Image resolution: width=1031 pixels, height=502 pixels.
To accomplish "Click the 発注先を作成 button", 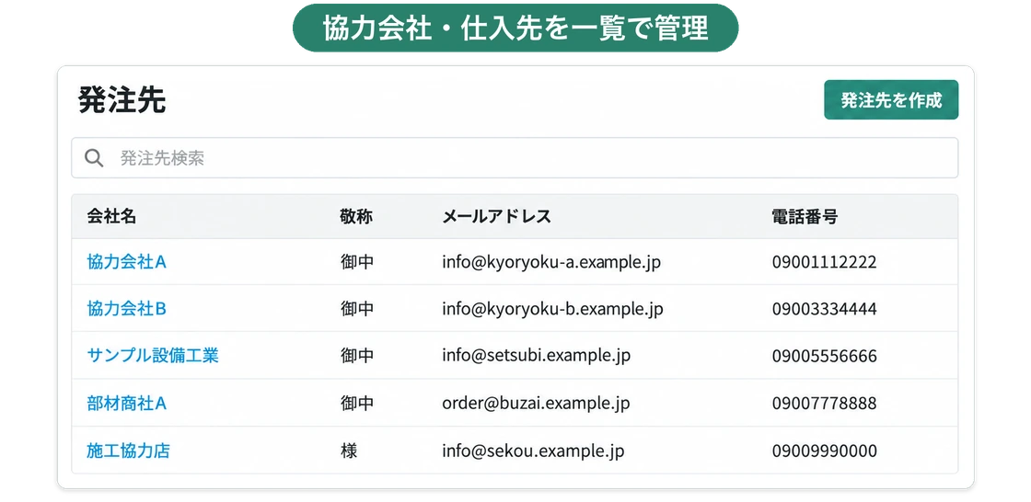I will click(x=890, y=100).
